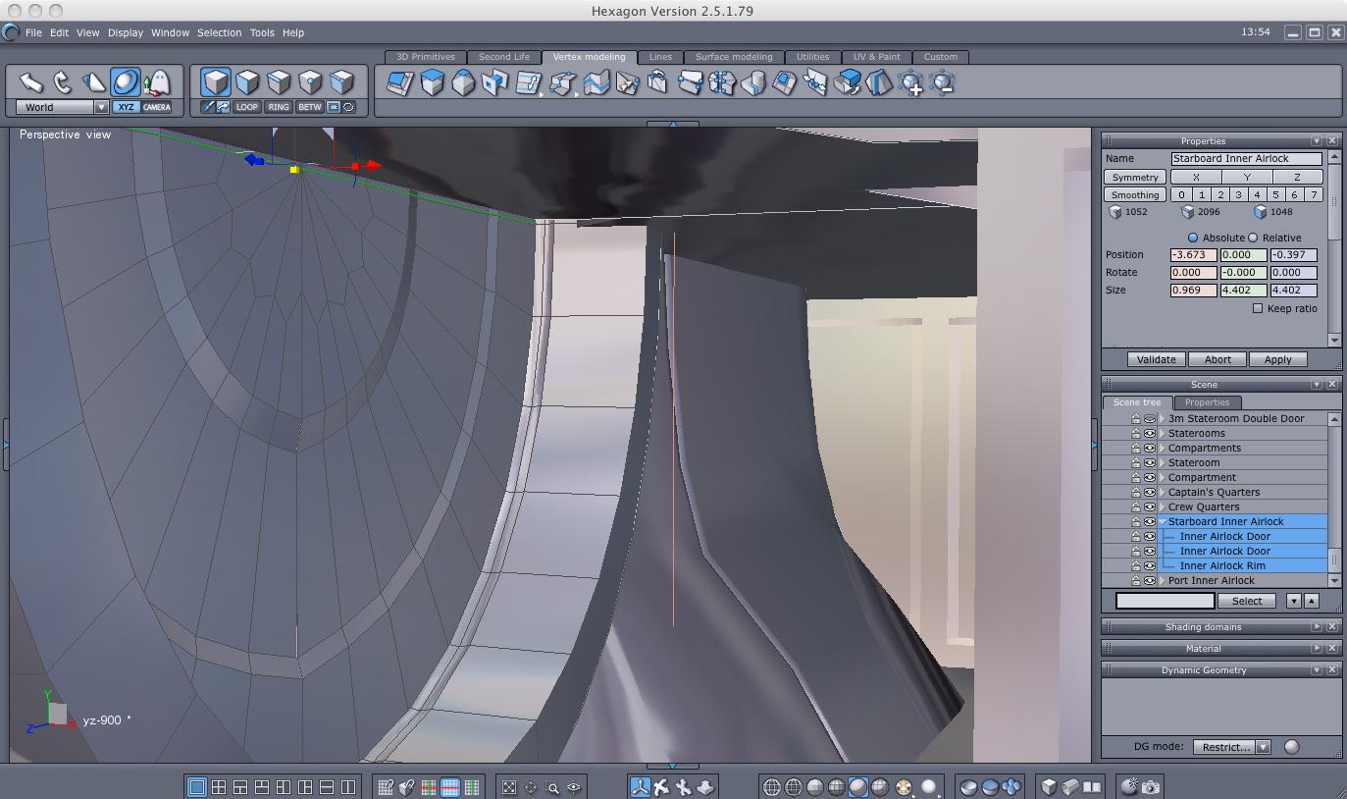Screen dimensions: 1347x799
Task: Activate the Scale manipulator tool
Action: point(94,81)
